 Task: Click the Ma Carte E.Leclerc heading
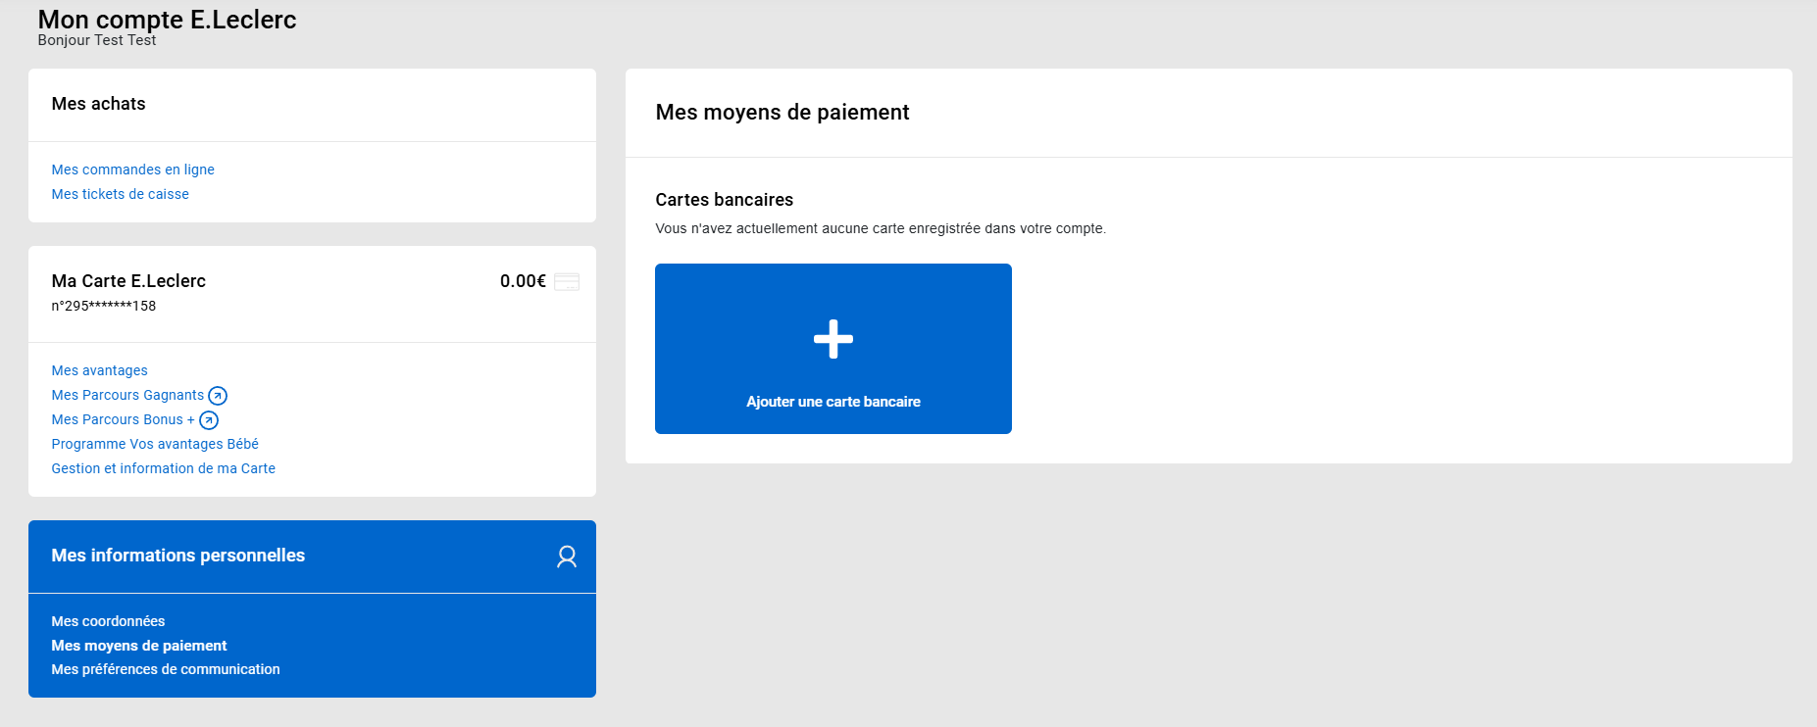tap(128, 281)
